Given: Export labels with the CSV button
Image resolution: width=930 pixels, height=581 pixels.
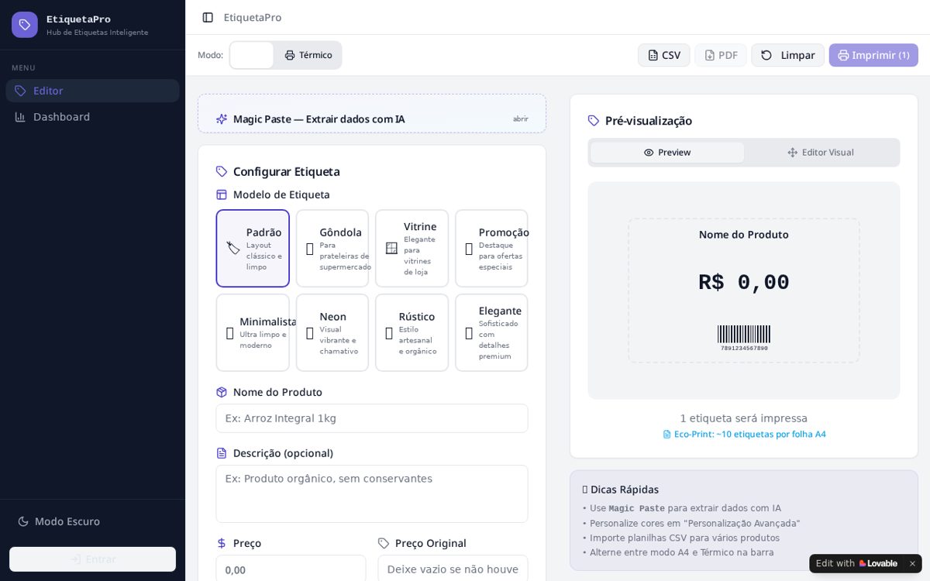Looking at the screenshot, I should pyautogui.click(x=664, y=55).
